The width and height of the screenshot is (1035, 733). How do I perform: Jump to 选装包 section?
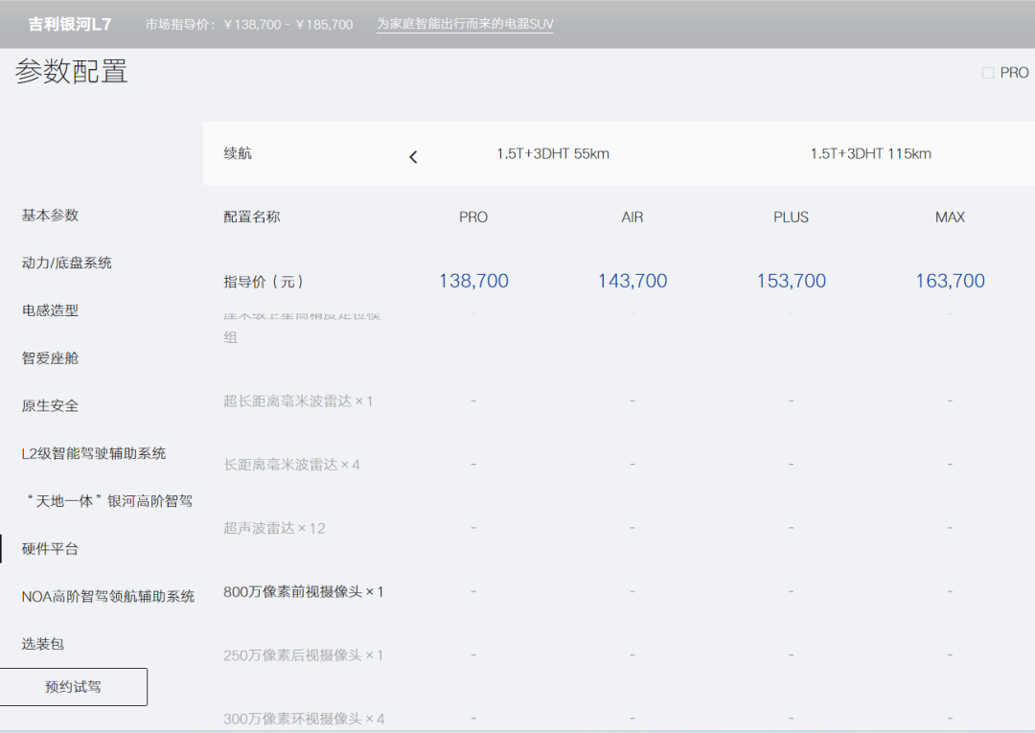point(43,644)
